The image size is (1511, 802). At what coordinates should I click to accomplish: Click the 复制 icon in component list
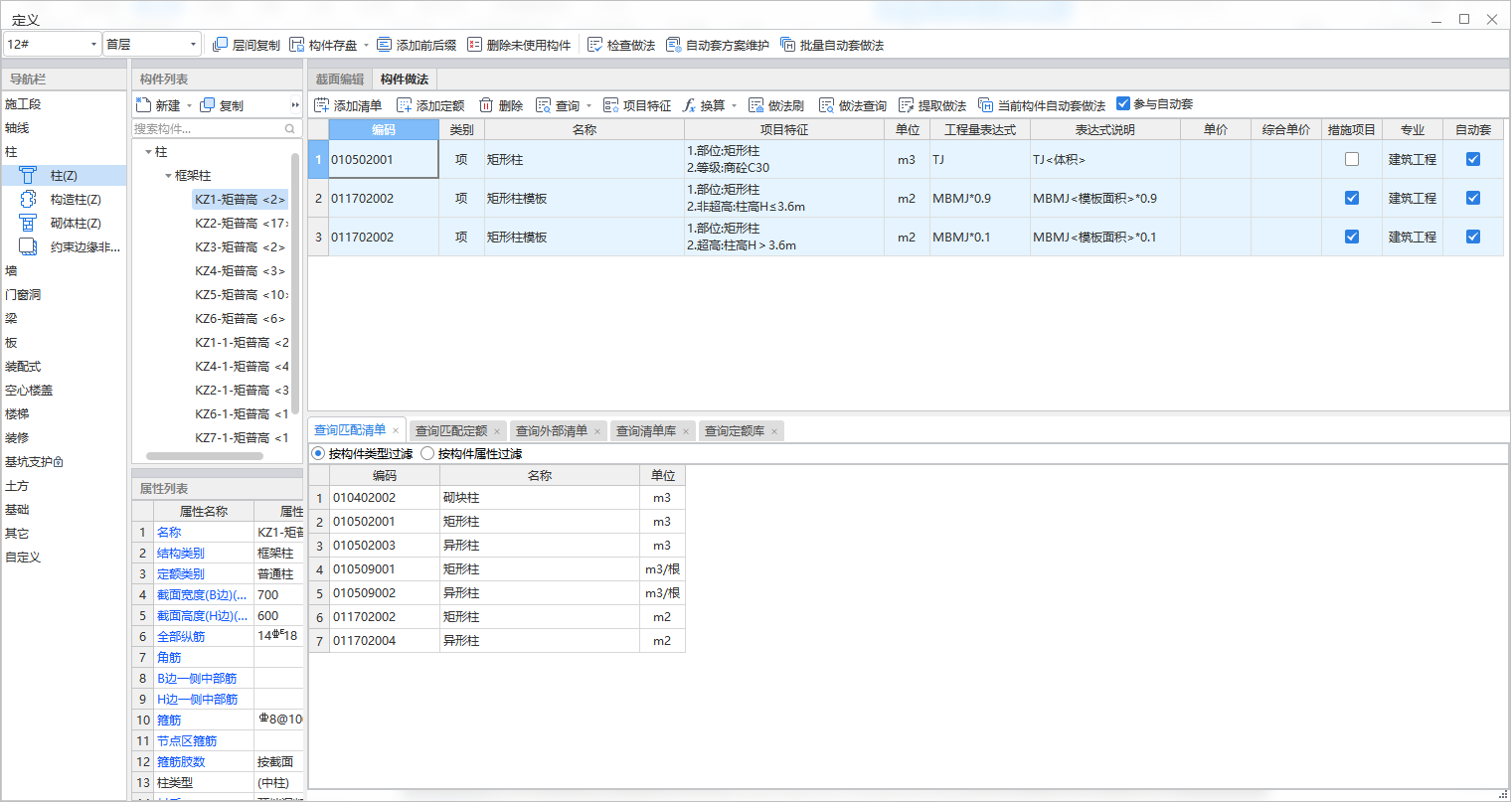click(x=208, y=105)
